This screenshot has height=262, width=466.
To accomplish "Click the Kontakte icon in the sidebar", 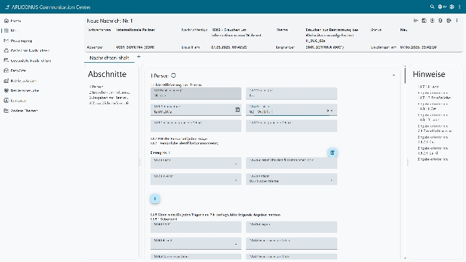I will 6,100.
